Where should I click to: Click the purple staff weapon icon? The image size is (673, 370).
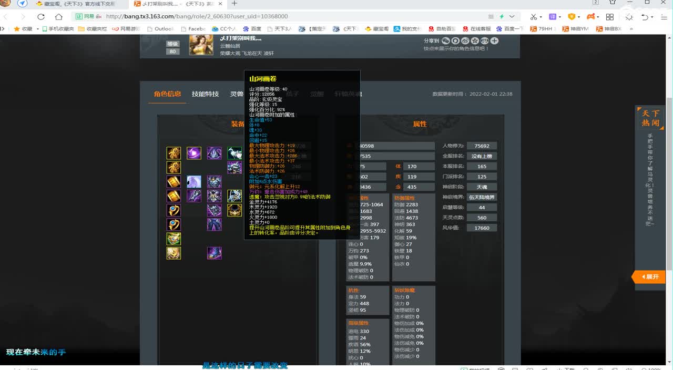(x=194, y=196)
